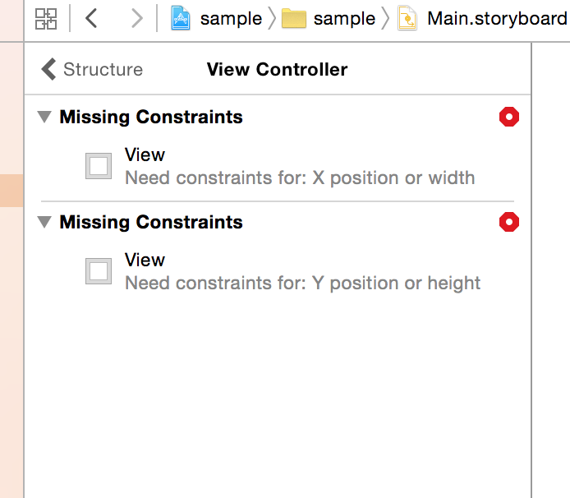Open the sample project breadcrumb

coord(231,19)
